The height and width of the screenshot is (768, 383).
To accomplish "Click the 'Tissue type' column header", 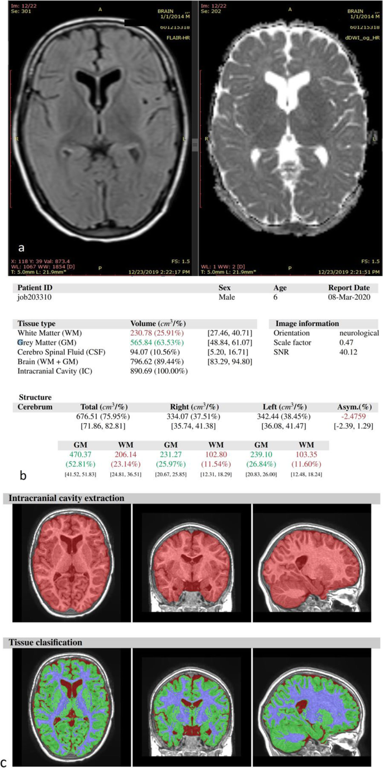I will click(x=36, y=324).
